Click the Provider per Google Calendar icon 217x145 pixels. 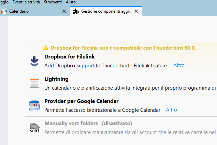(x=34, y=105)
